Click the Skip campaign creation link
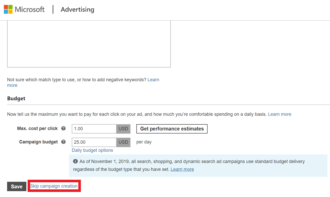The width and height of the screenshot is (330, 197). (54, 186)
